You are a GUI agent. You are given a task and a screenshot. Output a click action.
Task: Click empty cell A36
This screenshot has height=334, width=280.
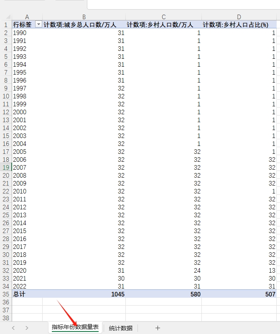point(27,302)
